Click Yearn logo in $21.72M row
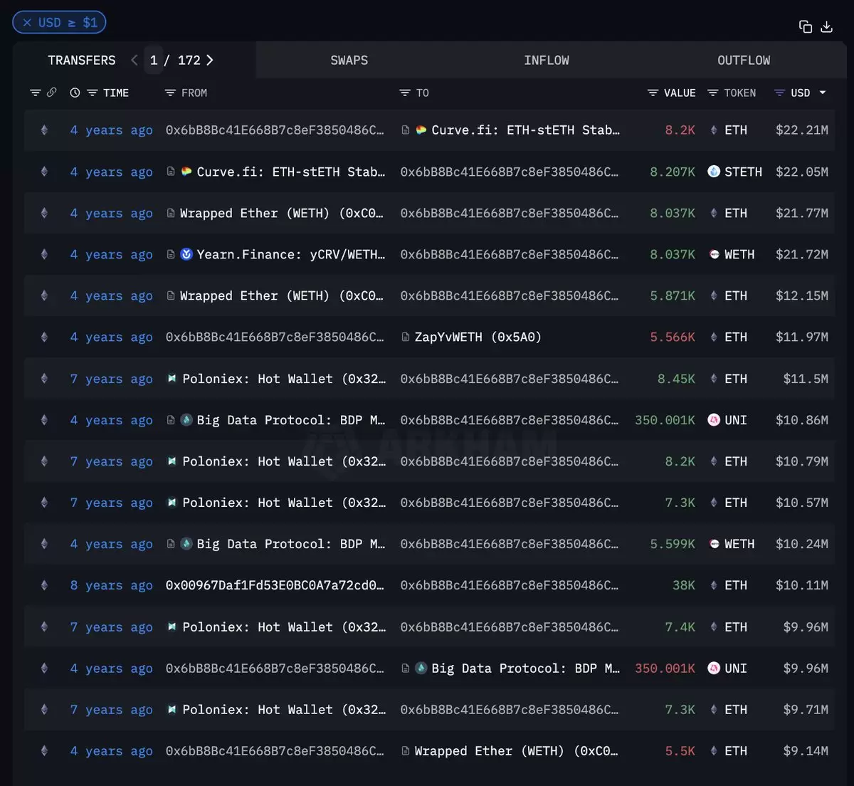This screenshot has height=786, width=854. pos(186,254)
